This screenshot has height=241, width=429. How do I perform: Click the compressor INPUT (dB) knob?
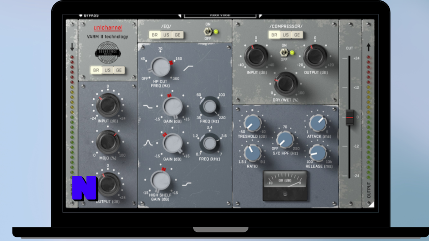(x=256, y=56)
